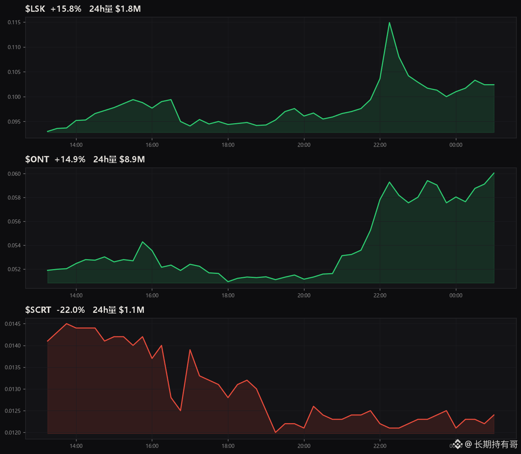
Task: Click the 0.0130 price axis label
Action: [x=13, y=389]
